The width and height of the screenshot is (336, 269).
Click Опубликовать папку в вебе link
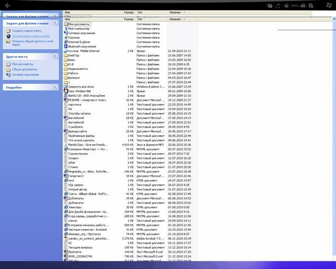point(31,36)
